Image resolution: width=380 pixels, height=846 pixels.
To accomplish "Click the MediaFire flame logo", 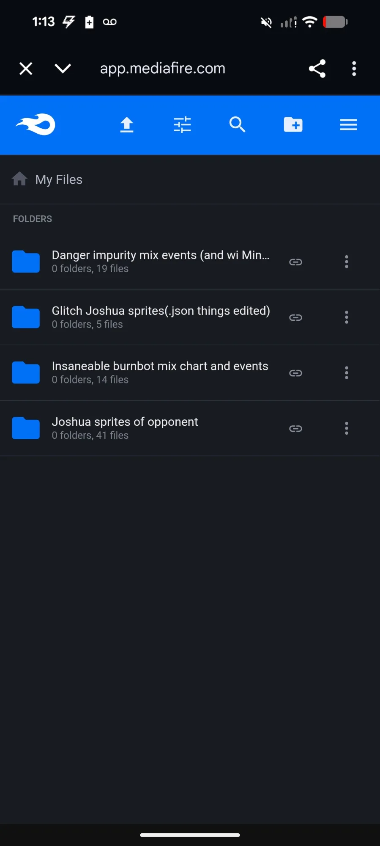I will point(36,125).
